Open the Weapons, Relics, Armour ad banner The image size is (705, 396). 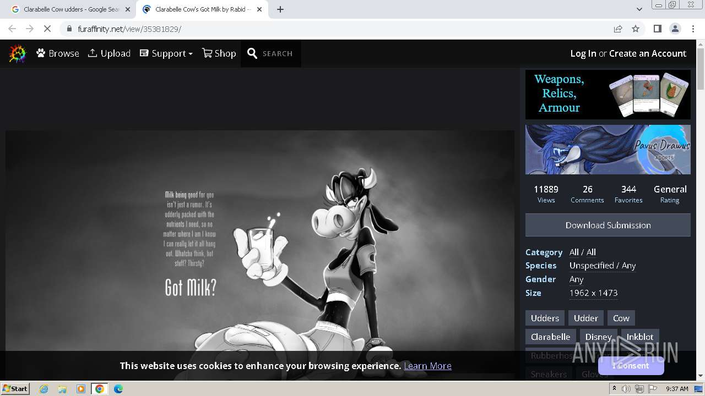608,95
